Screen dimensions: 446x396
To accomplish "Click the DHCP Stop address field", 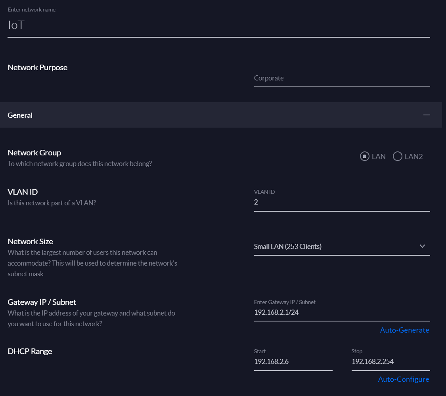I will point(390,362).
